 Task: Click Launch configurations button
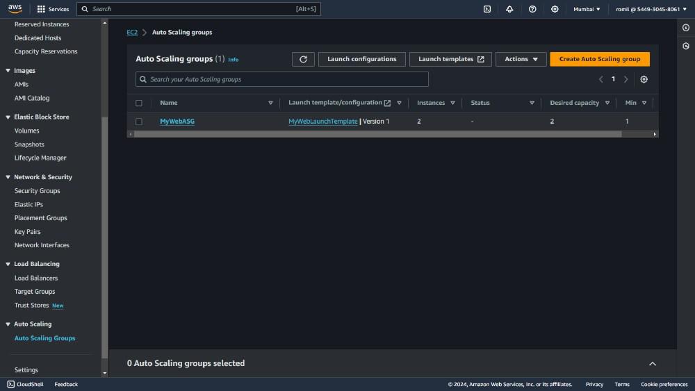361,59
